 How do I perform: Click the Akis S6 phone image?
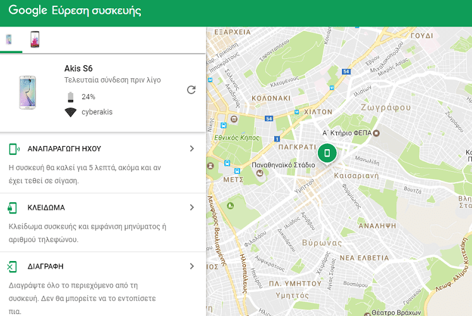click(x=27, y=92)
